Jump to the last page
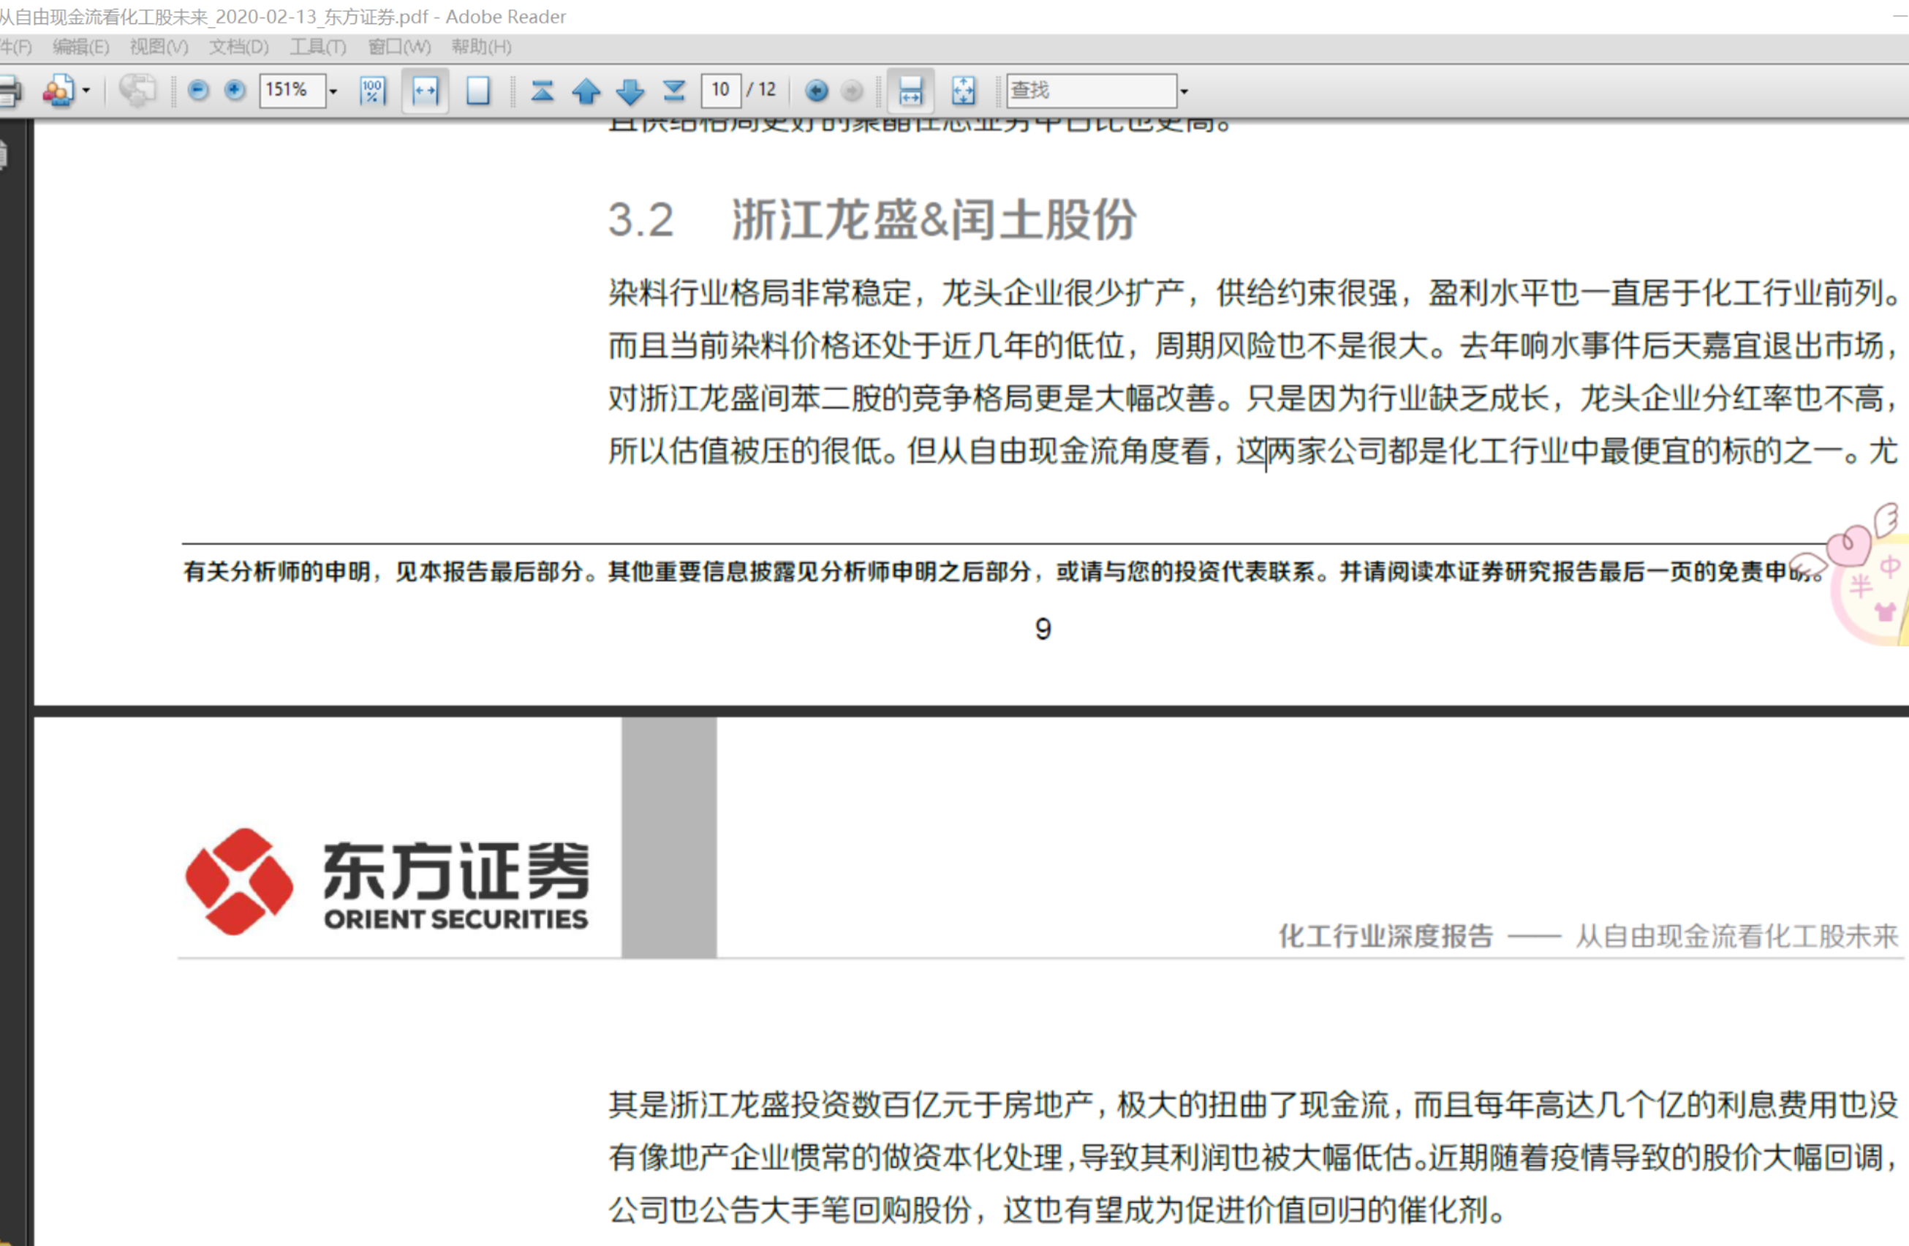The width and height of the screenshot is (1909, 1246). 674,91
